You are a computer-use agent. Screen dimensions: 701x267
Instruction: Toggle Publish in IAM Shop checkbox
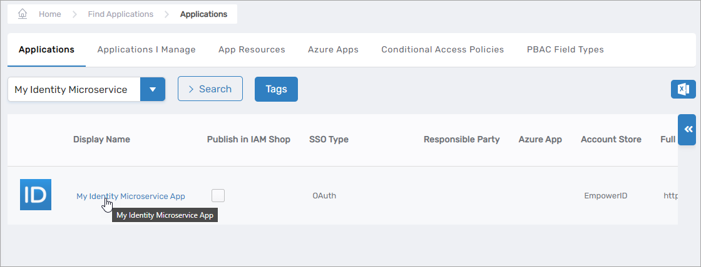tap(218, 195)
